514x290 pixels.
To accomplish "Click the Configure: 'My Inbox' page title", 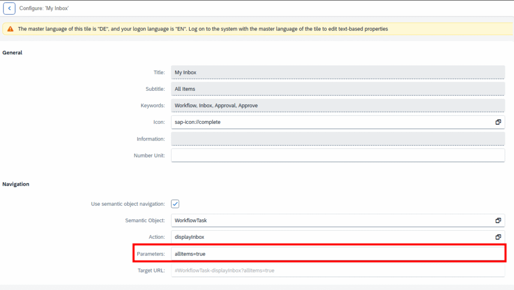I will (x=44, y=9).
